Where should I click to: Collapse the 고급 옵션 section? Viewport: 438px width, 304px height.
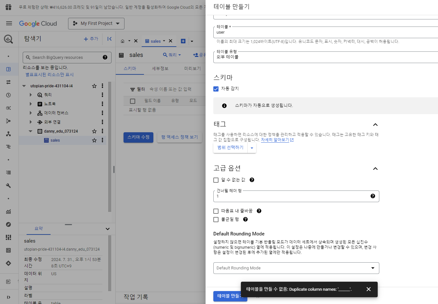[375, 169]
